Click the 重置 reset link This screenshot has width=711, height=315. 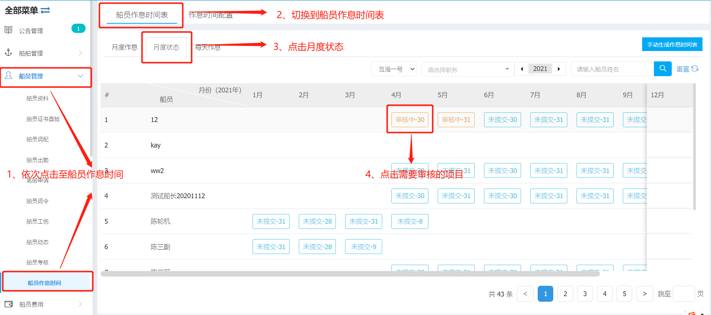click(x=683, y=69)
